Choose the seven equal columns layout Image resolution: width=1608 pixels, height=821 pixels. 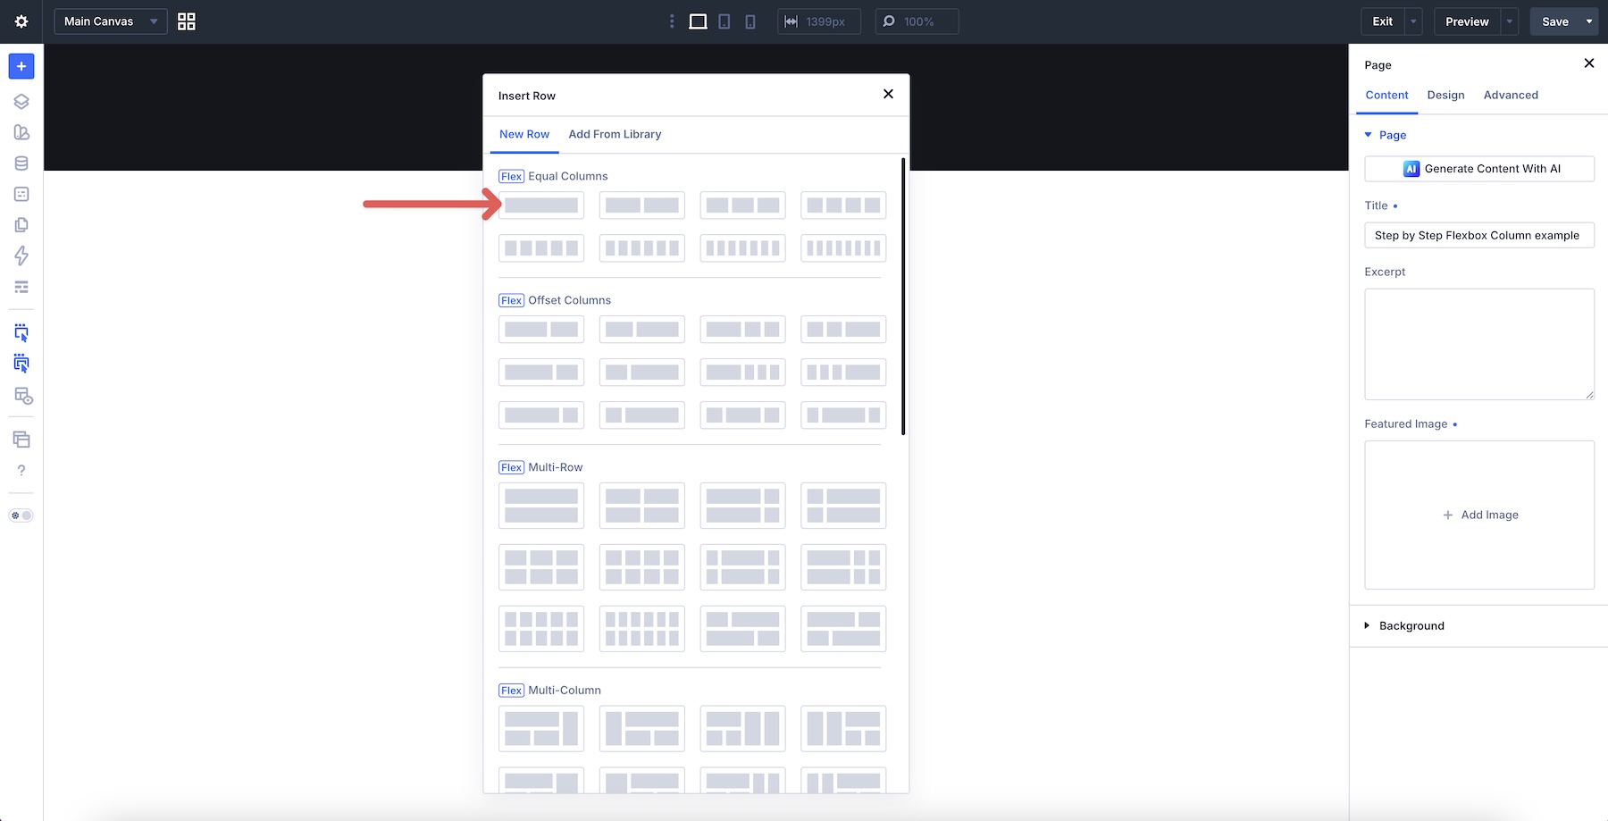tap(743, 248)
